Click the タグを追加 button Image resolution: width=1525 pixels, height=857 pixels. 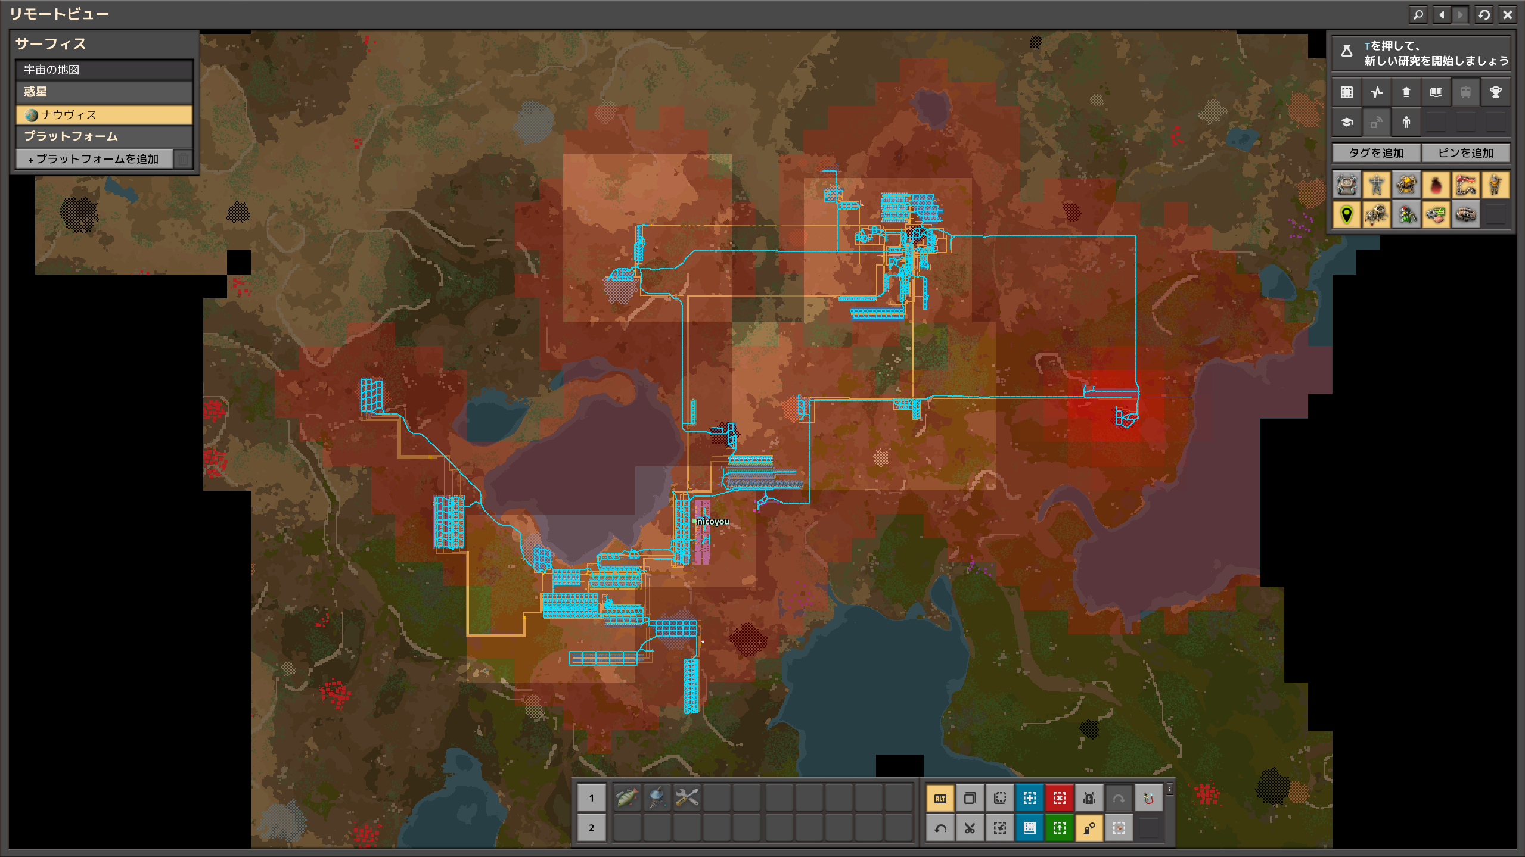click(x=1377, y=153)
